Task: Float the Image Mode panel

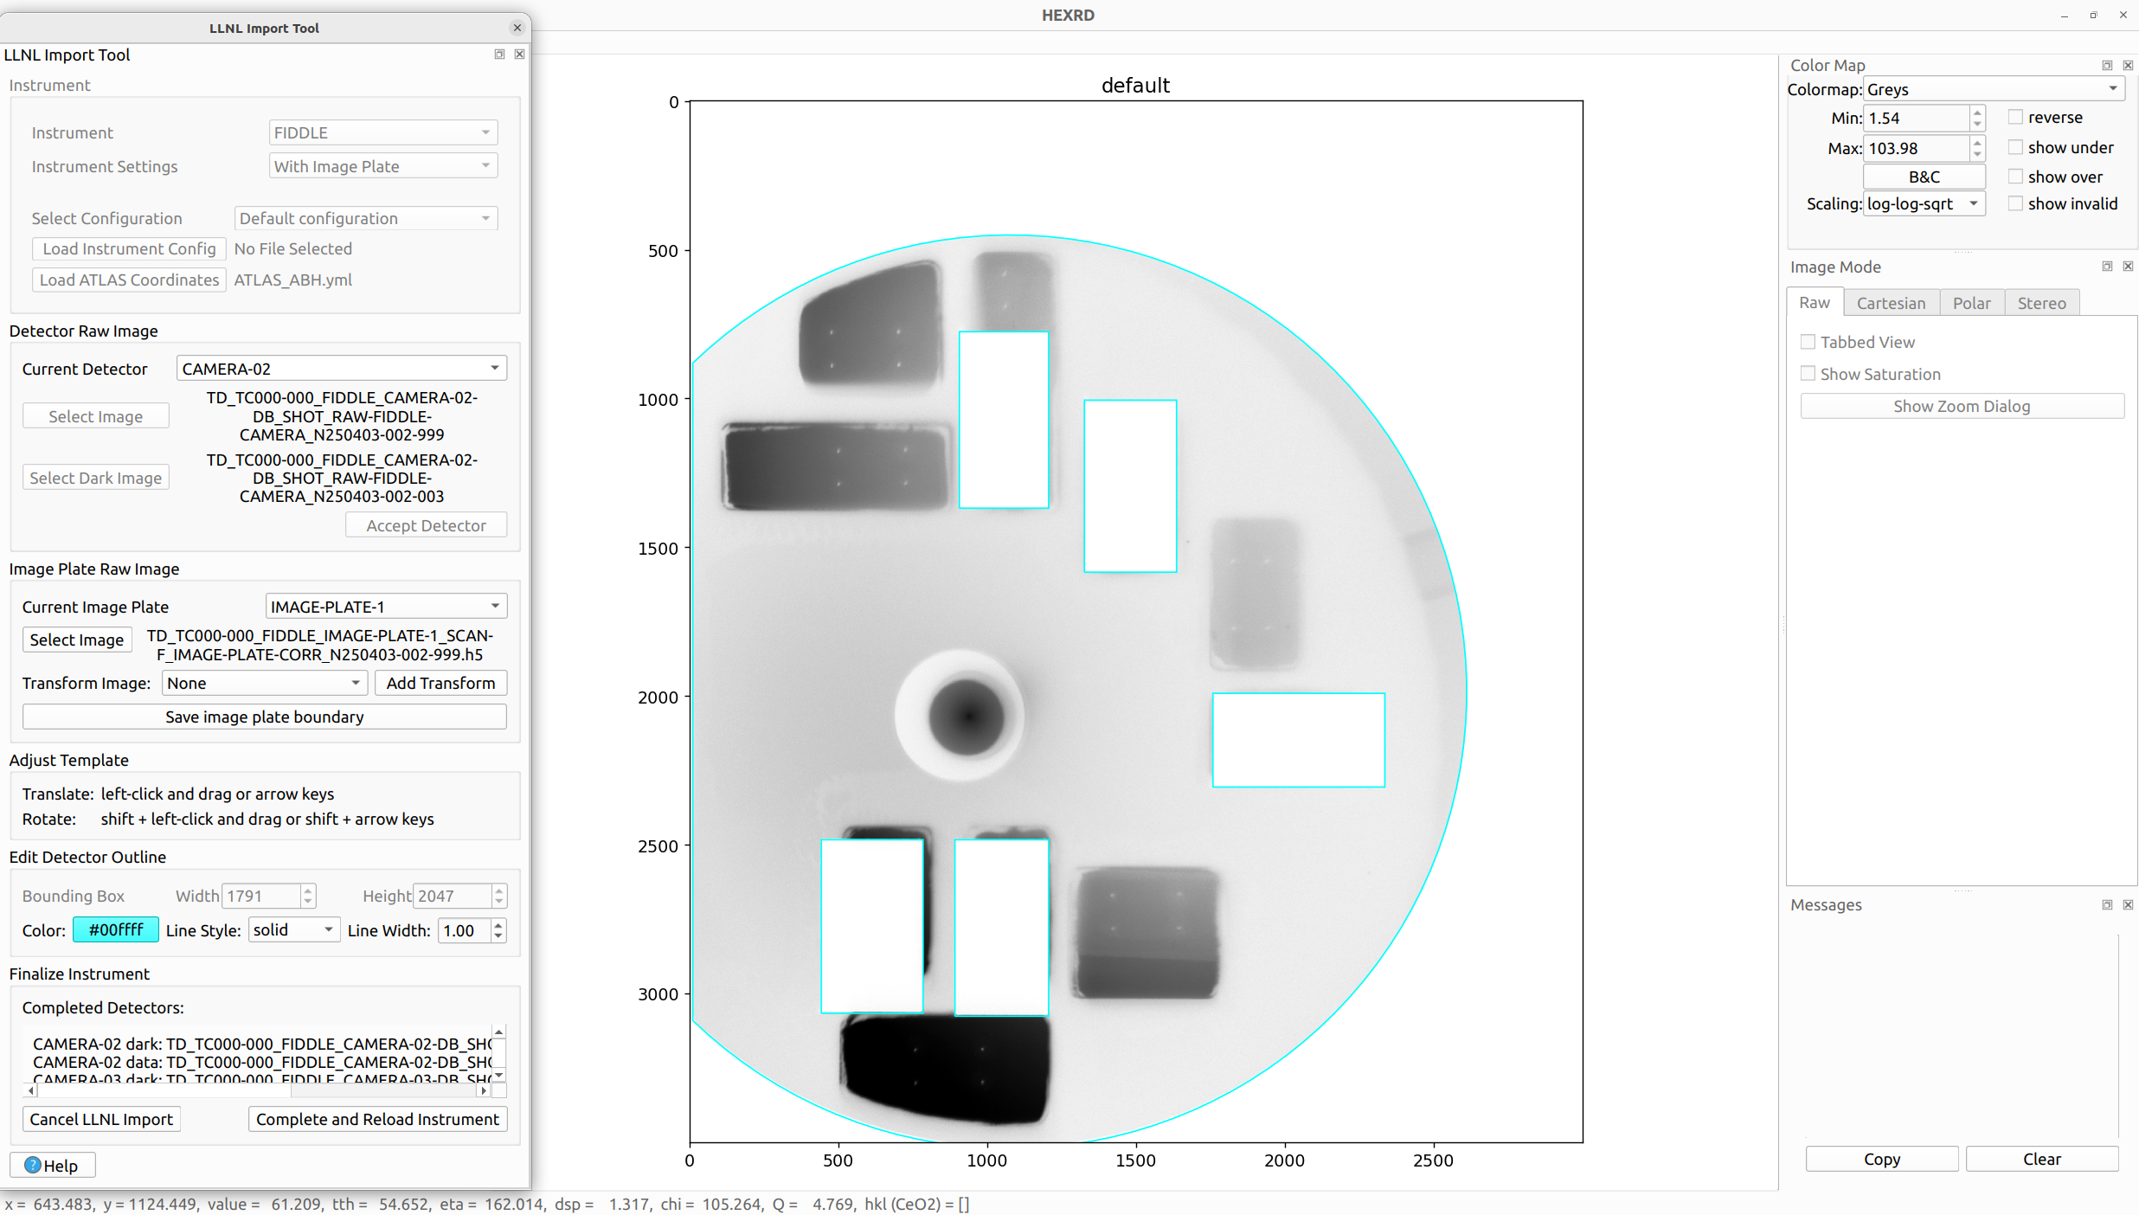Action: (2107, 267)
